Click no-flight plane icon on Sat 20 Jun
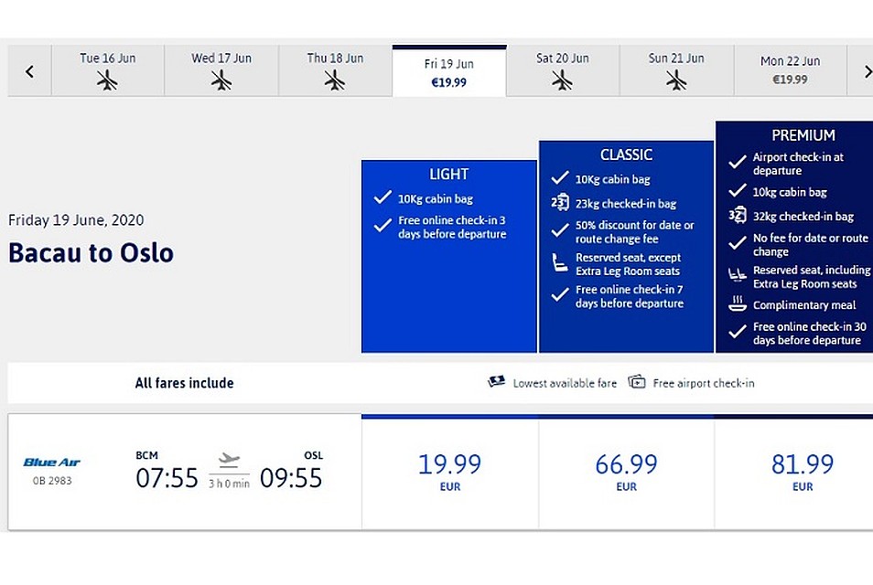Image resolution: width=873 pixels, height=585 pixels. pos(563,80)
